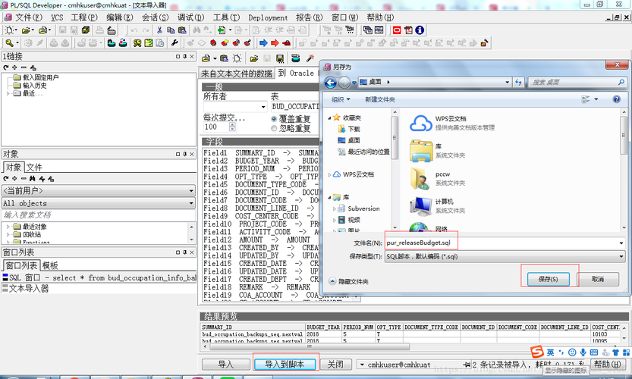Click 新建文件夹 in Save dialog
The width and height of the screenshot is (632, 379).
[x=379, y=99]
